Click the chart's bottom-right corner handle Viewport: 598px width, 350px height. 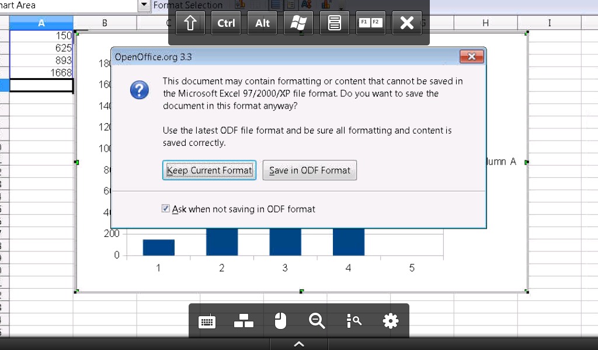[x=527, y=291]
